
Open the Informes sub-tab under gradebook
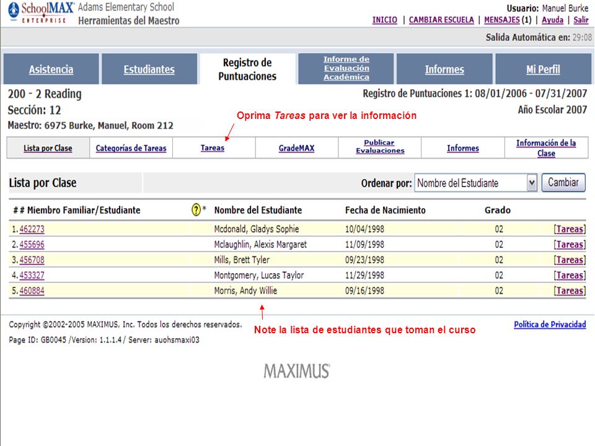[x=462, y=148]
